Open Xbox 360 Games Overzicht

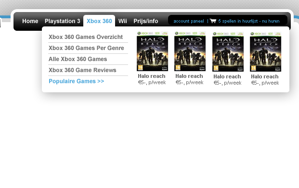(86, 37)
